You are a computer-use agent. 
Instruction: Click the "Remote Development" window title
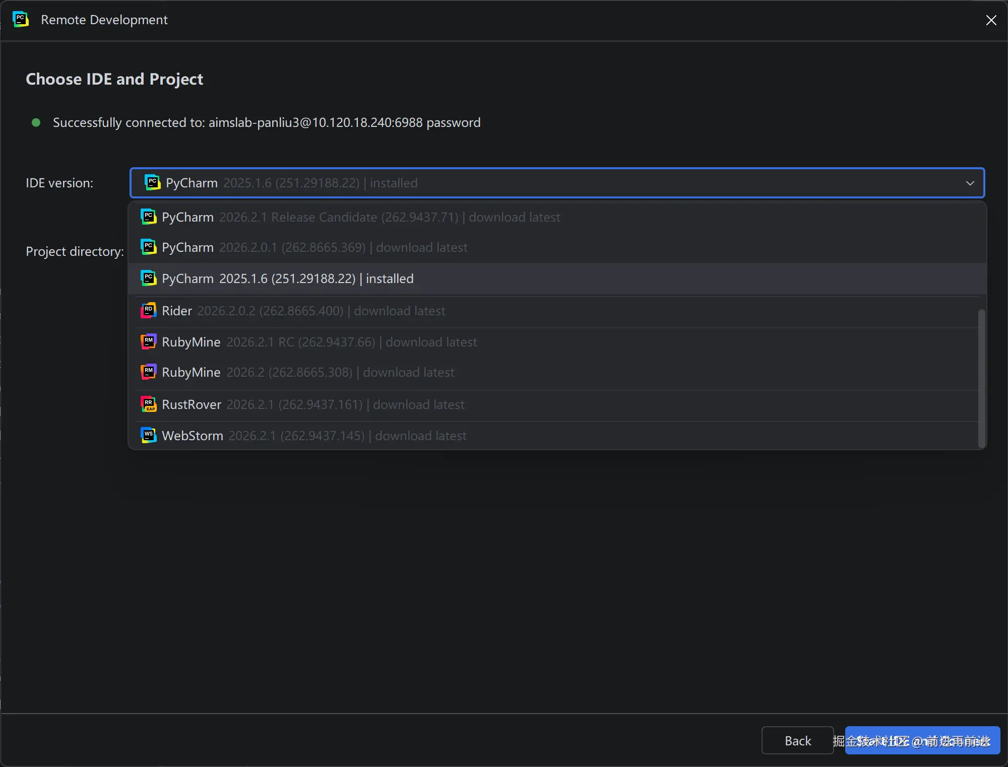point(104,20)
